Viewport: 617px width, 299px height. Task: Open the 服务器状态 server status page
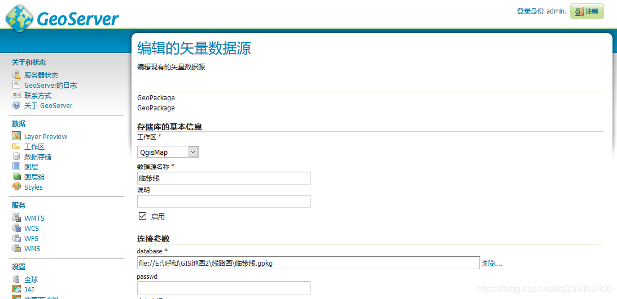pyautogui.click(x=41, y=75)
